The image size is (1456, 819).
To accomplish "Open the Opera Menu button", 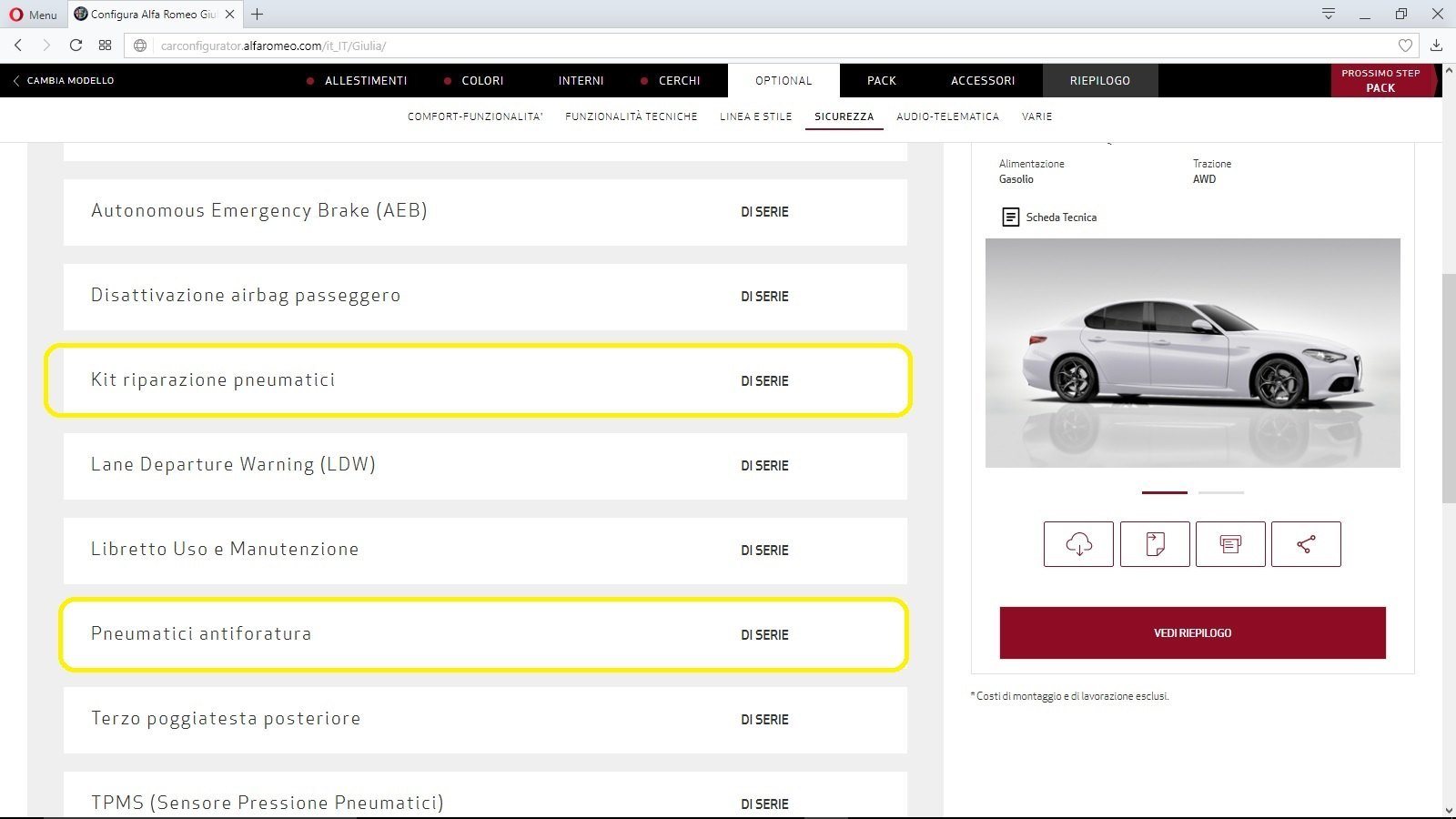I will (x=33, y=15).
